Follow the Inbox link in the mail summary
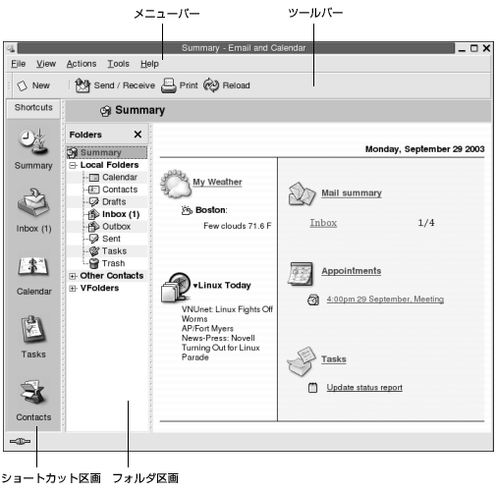 [x=323, y=223]
